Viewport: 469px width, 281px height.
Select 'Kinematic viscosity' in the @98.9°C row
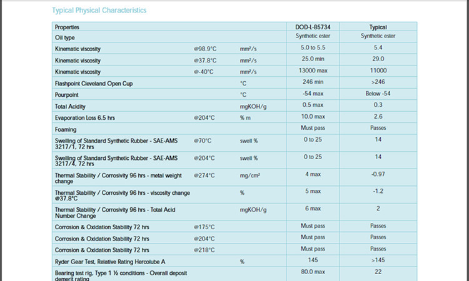[78, 49]
